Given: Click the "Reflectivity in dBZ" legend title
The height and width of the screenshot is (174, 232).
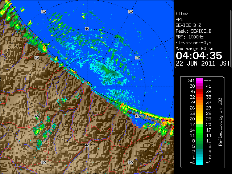Looking at the screenshot, I should 220,122.
